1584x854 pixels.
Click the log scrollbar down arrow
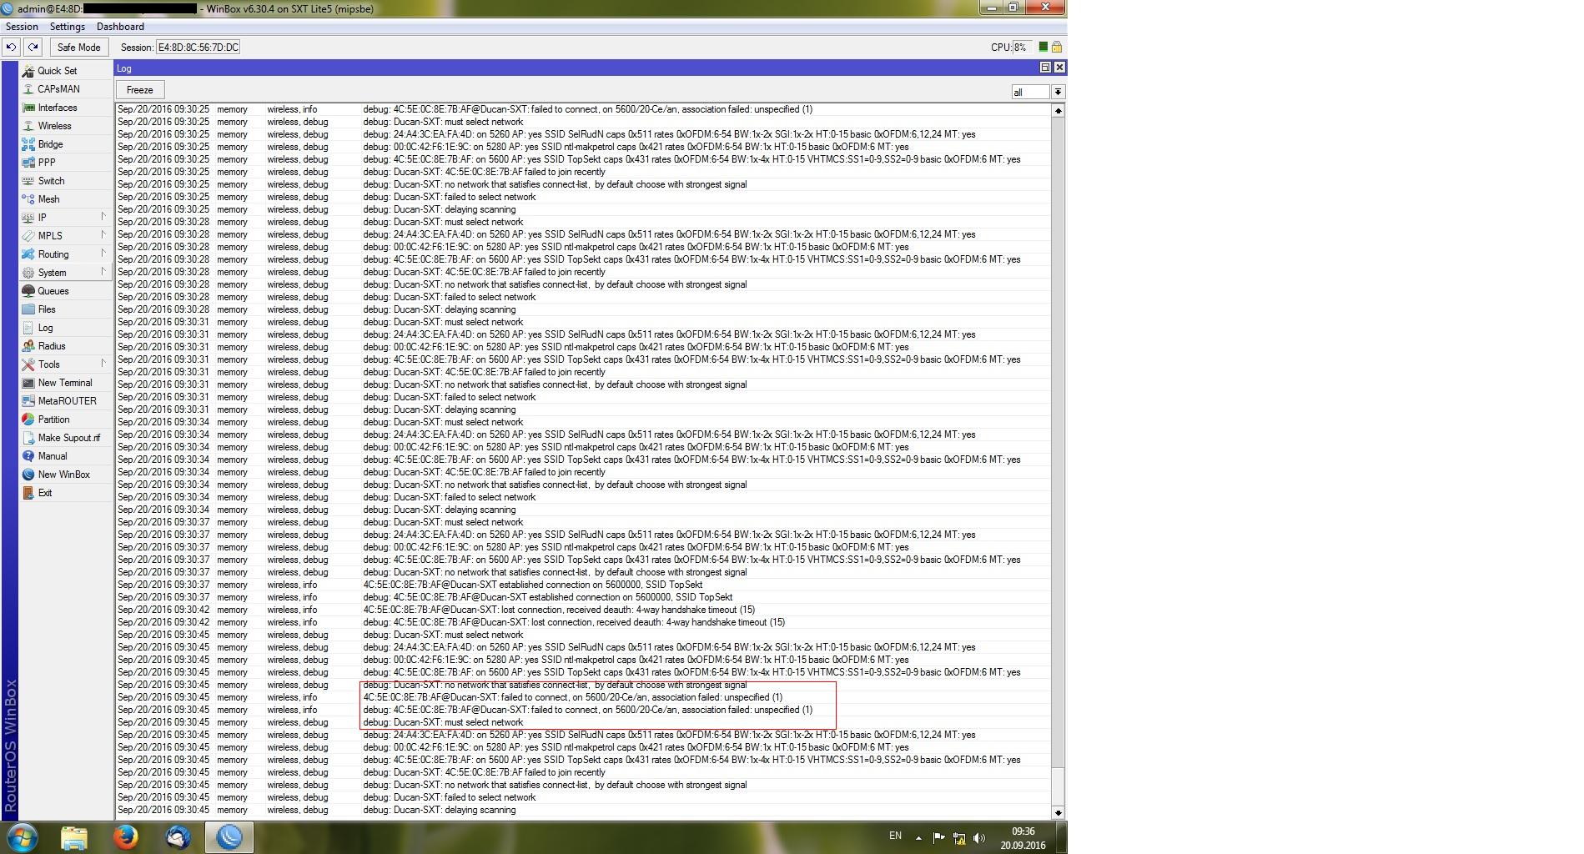(x=1059, y=812)
